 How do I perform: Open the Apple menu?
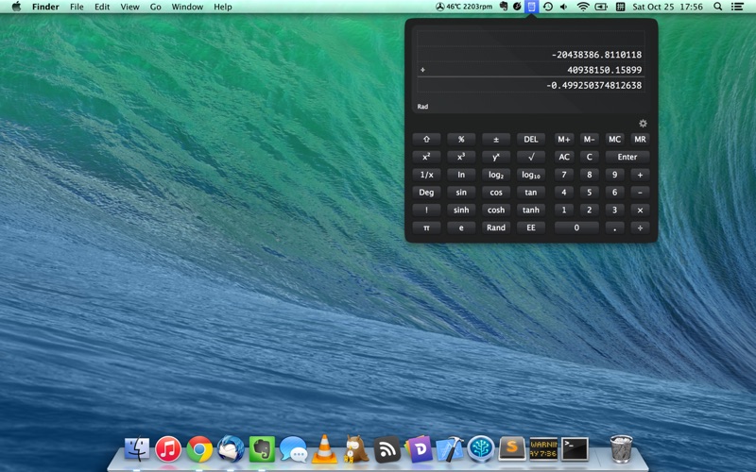pos(16,7)
